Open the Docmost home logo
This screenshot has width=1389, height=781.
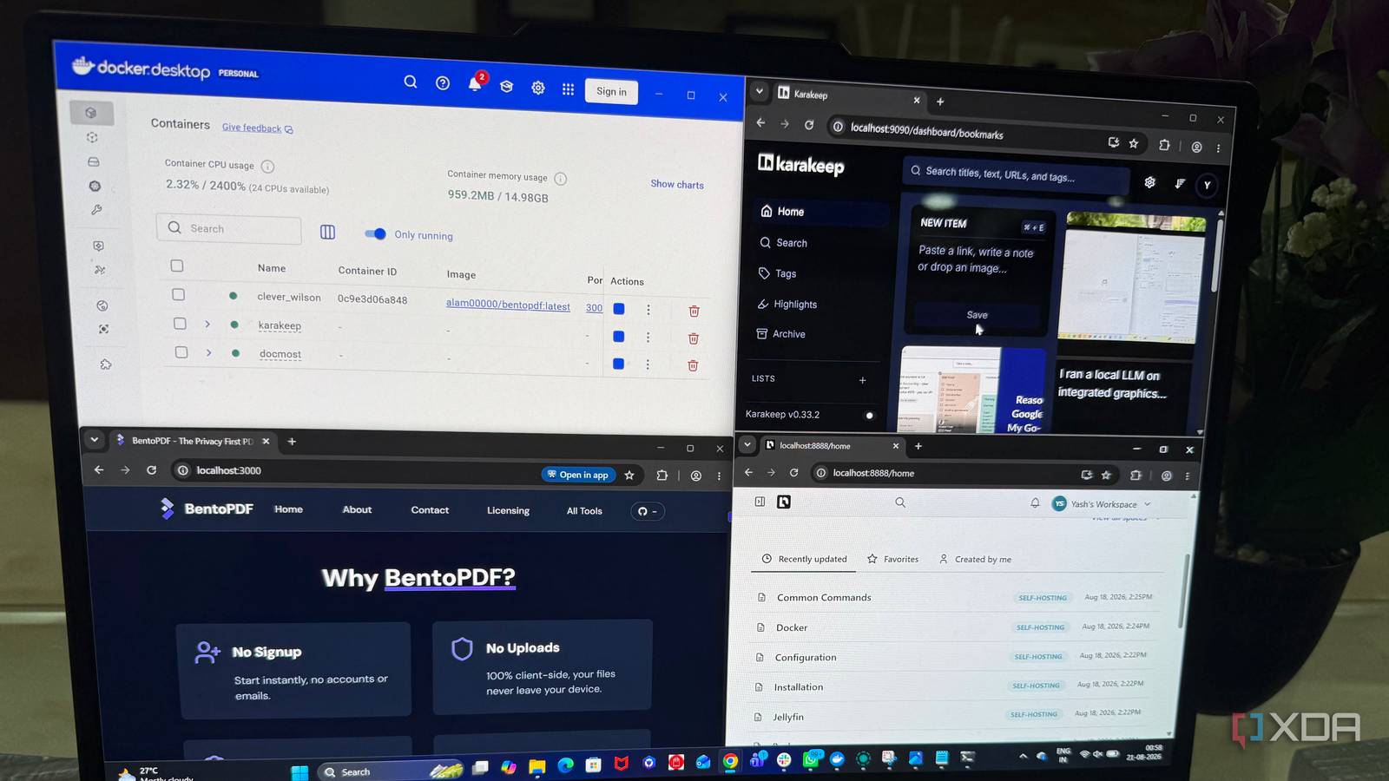[784, 502]
